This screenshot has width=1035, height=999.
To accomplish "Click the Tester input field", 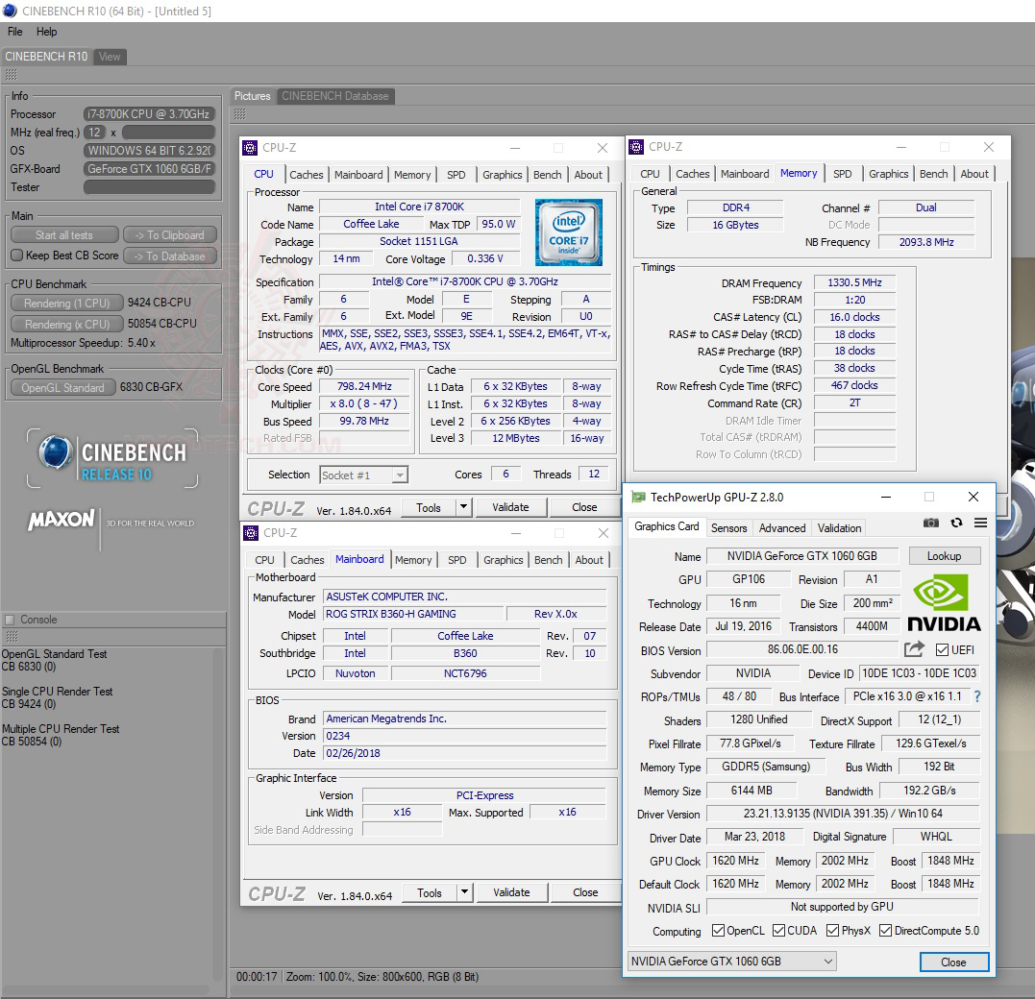I will [148, 187].
